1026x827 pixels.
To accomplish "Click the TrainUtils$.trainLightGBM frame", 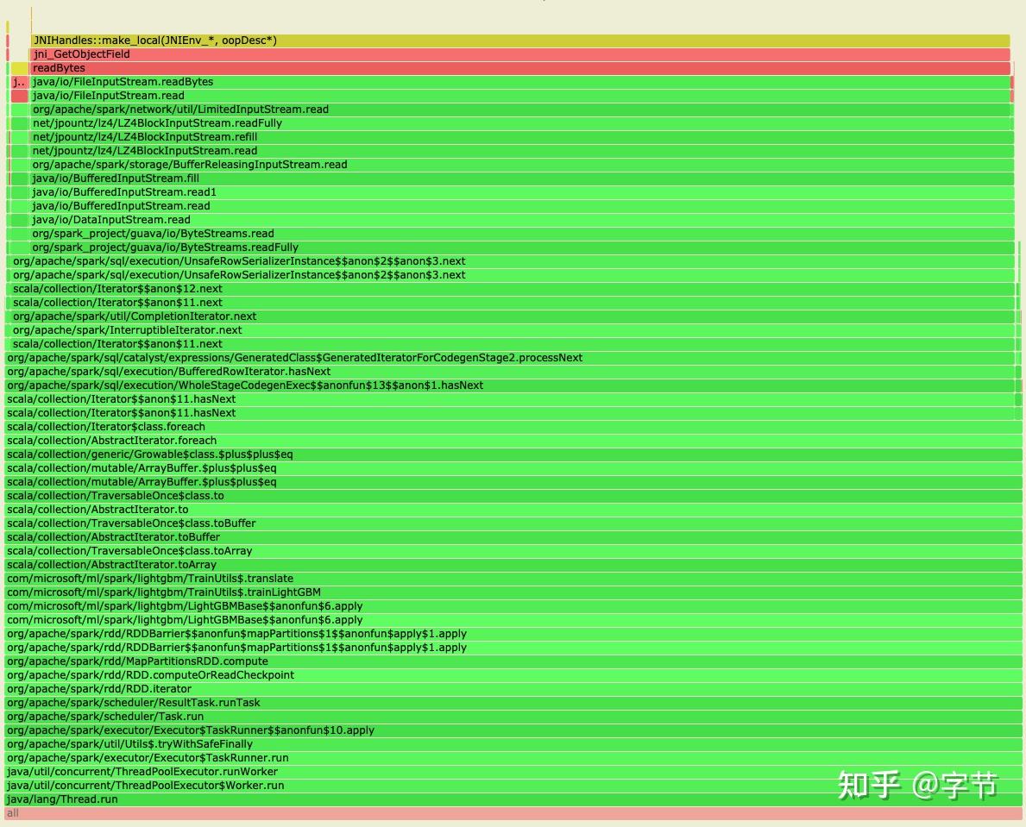I will (513, 592).
